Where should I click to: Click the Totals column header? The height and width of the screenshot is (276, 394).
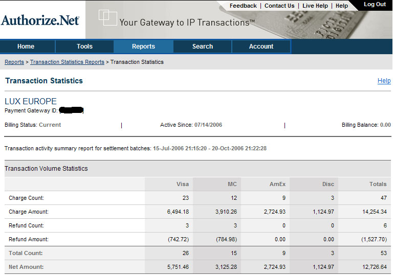(x=378, y=184)
